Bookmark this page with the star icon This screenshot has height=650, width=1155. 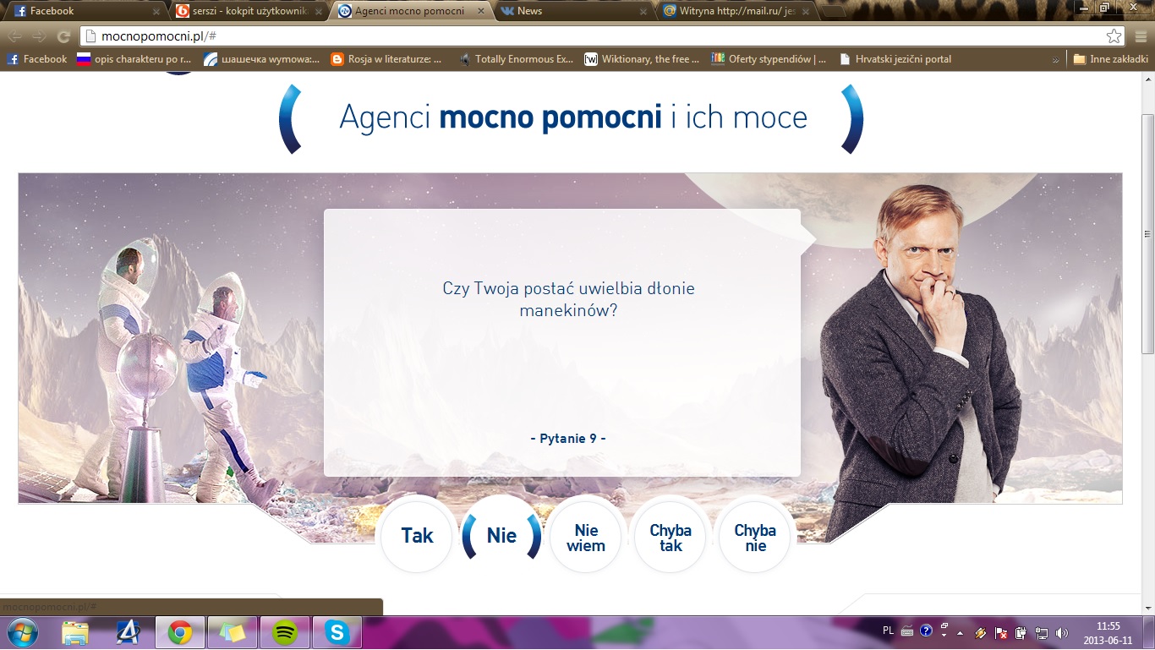coord(1114,36)
